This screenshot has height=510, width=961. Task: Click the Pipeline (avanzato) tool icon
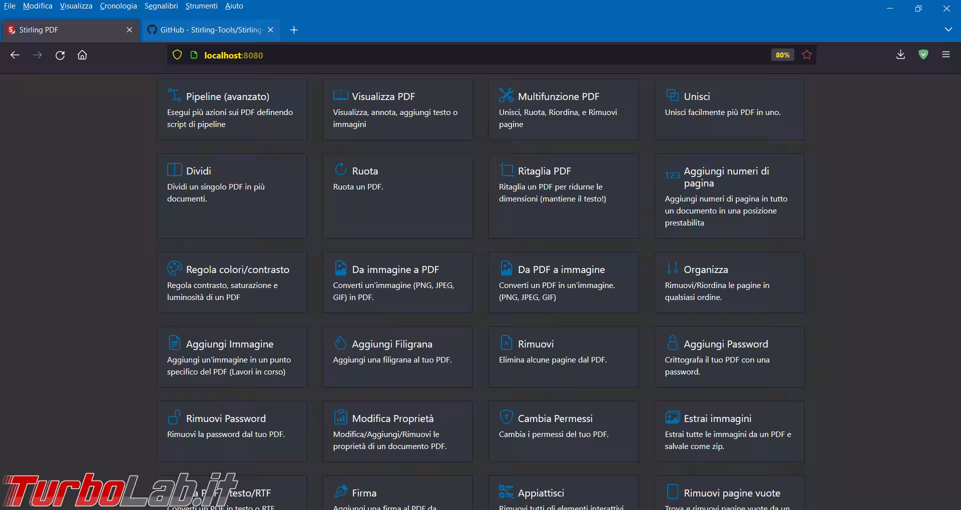tap(174, 95)
